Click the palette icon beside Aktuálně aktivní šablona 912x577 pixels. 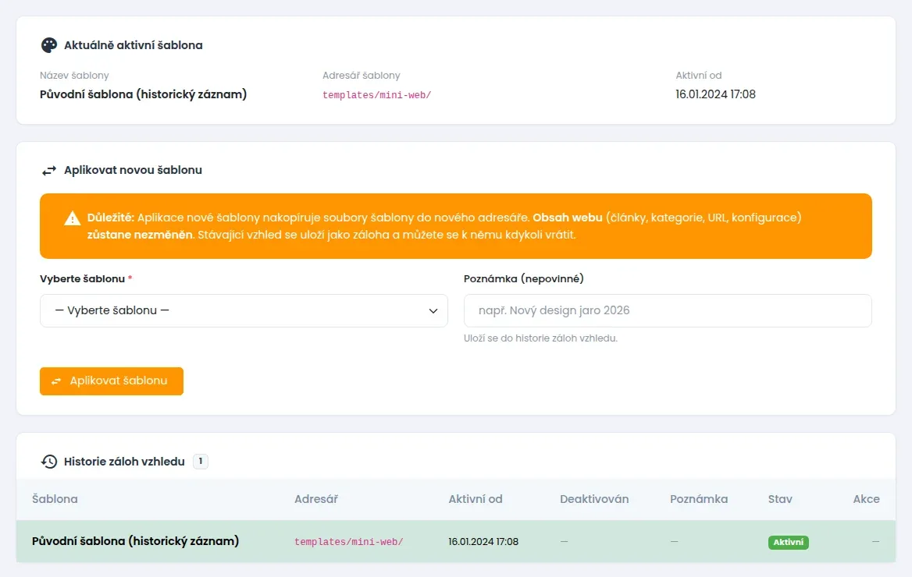coord(49,45)
